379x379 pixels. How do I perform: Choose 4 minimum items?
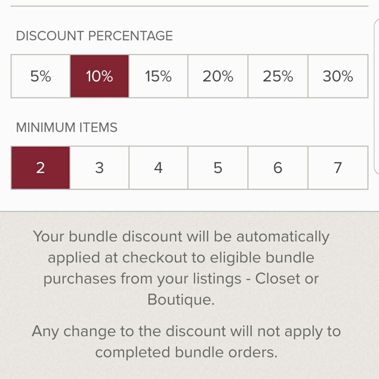click(x=158, y=168)
